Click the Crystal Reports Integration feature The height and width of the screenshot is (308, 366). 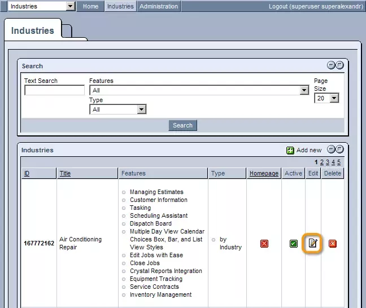coord(166,271)
